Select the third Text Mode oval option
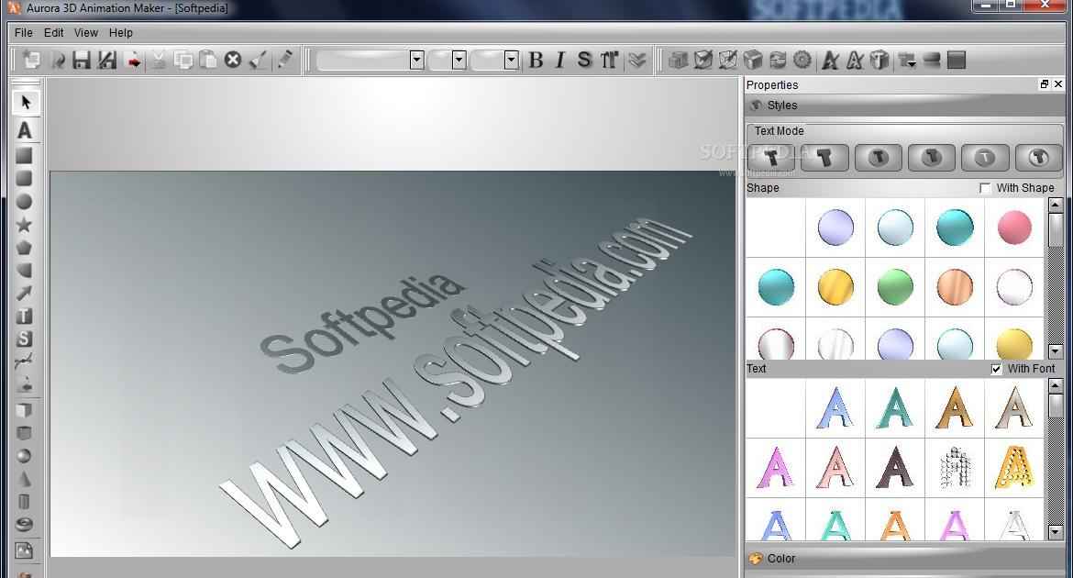This screenshot has height=578, width=1073. (879, 158)
